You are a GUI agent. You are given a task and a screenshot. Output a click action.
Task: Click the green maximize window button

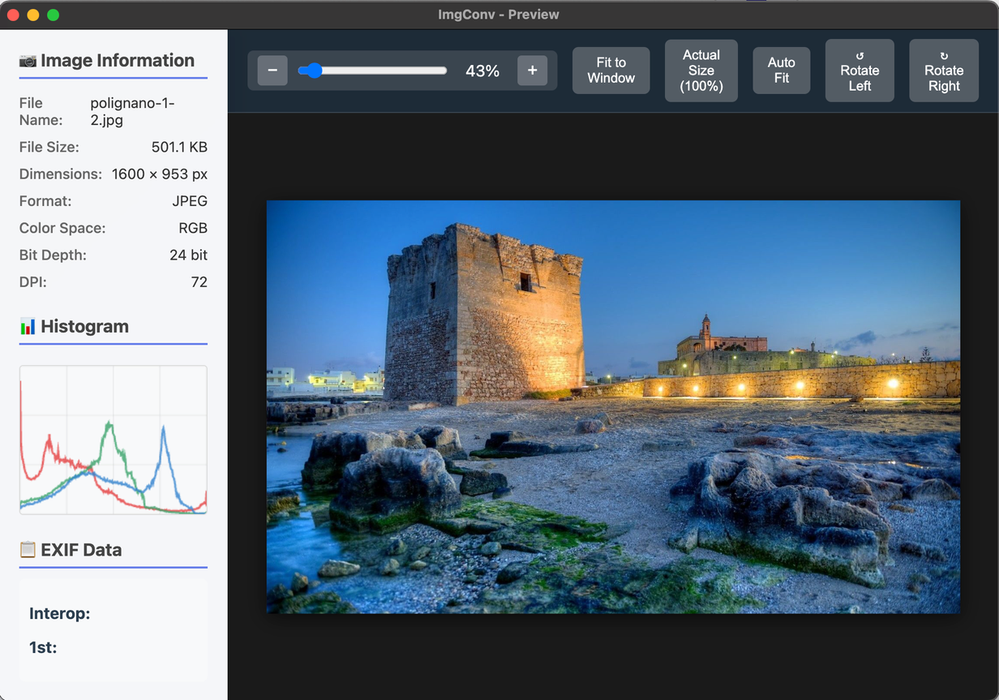[x=54, y=15]
